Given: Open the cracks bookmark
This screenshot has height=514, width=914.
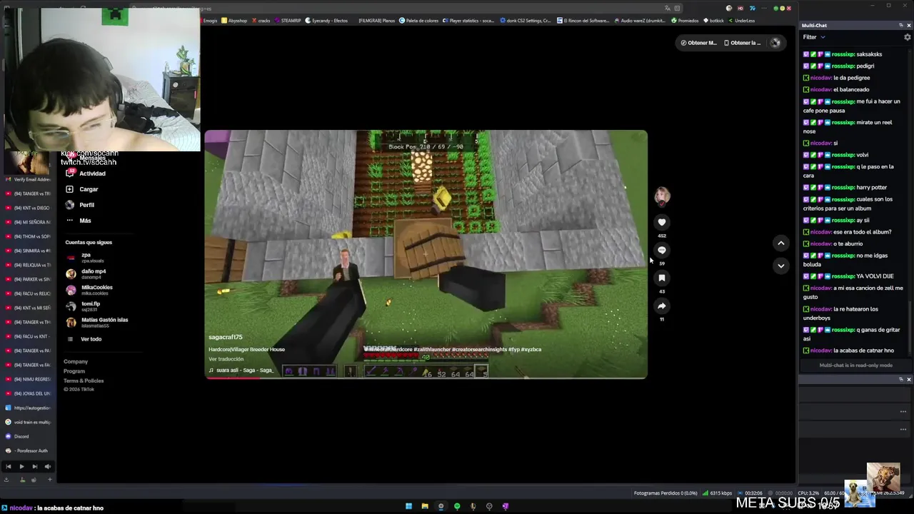Looking at the screenshot, I should click(261, 21).
